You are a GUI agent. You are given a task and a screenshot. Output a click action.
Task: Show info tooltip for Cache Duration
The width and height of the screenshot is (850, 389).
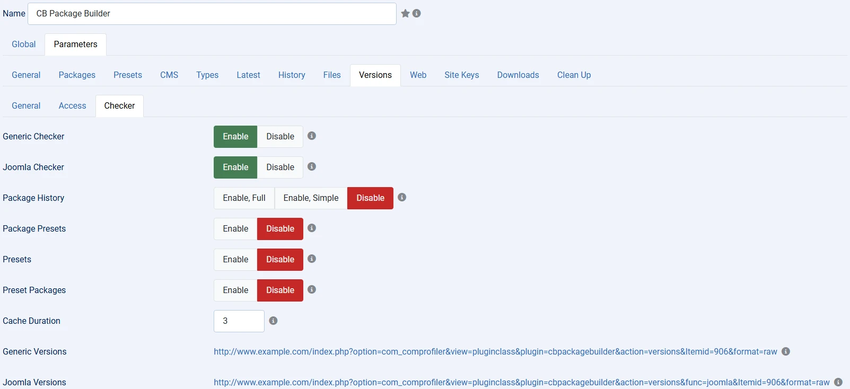pyautogui.click(x=273, y=321)
